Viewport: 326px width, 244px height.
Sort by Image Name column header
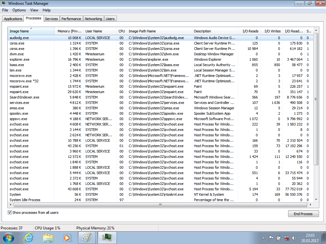click(31, 31)
